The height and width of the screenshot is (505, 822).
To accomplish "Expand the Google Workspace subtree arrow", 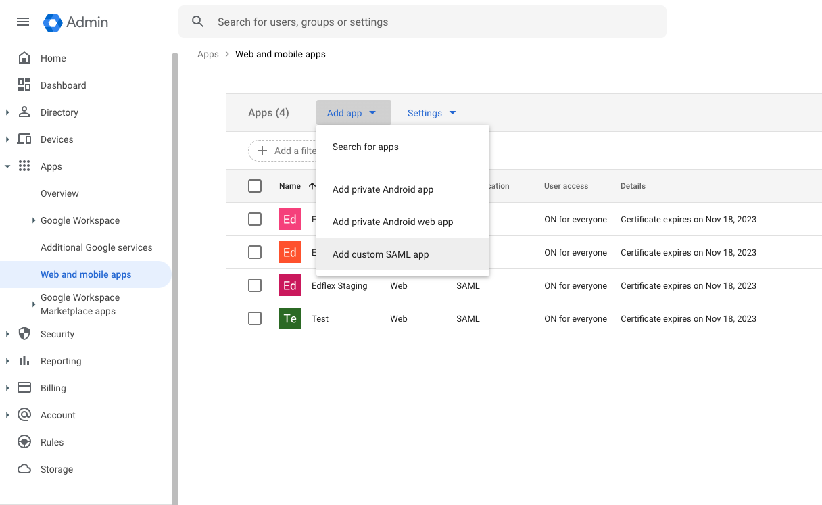I will click(x=34, y=220).
